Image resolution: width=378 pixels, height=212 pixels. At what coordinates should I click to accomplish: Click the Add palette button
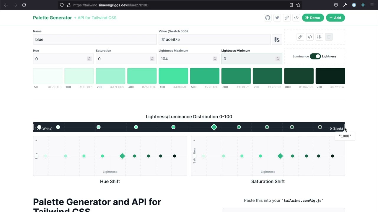335,18
